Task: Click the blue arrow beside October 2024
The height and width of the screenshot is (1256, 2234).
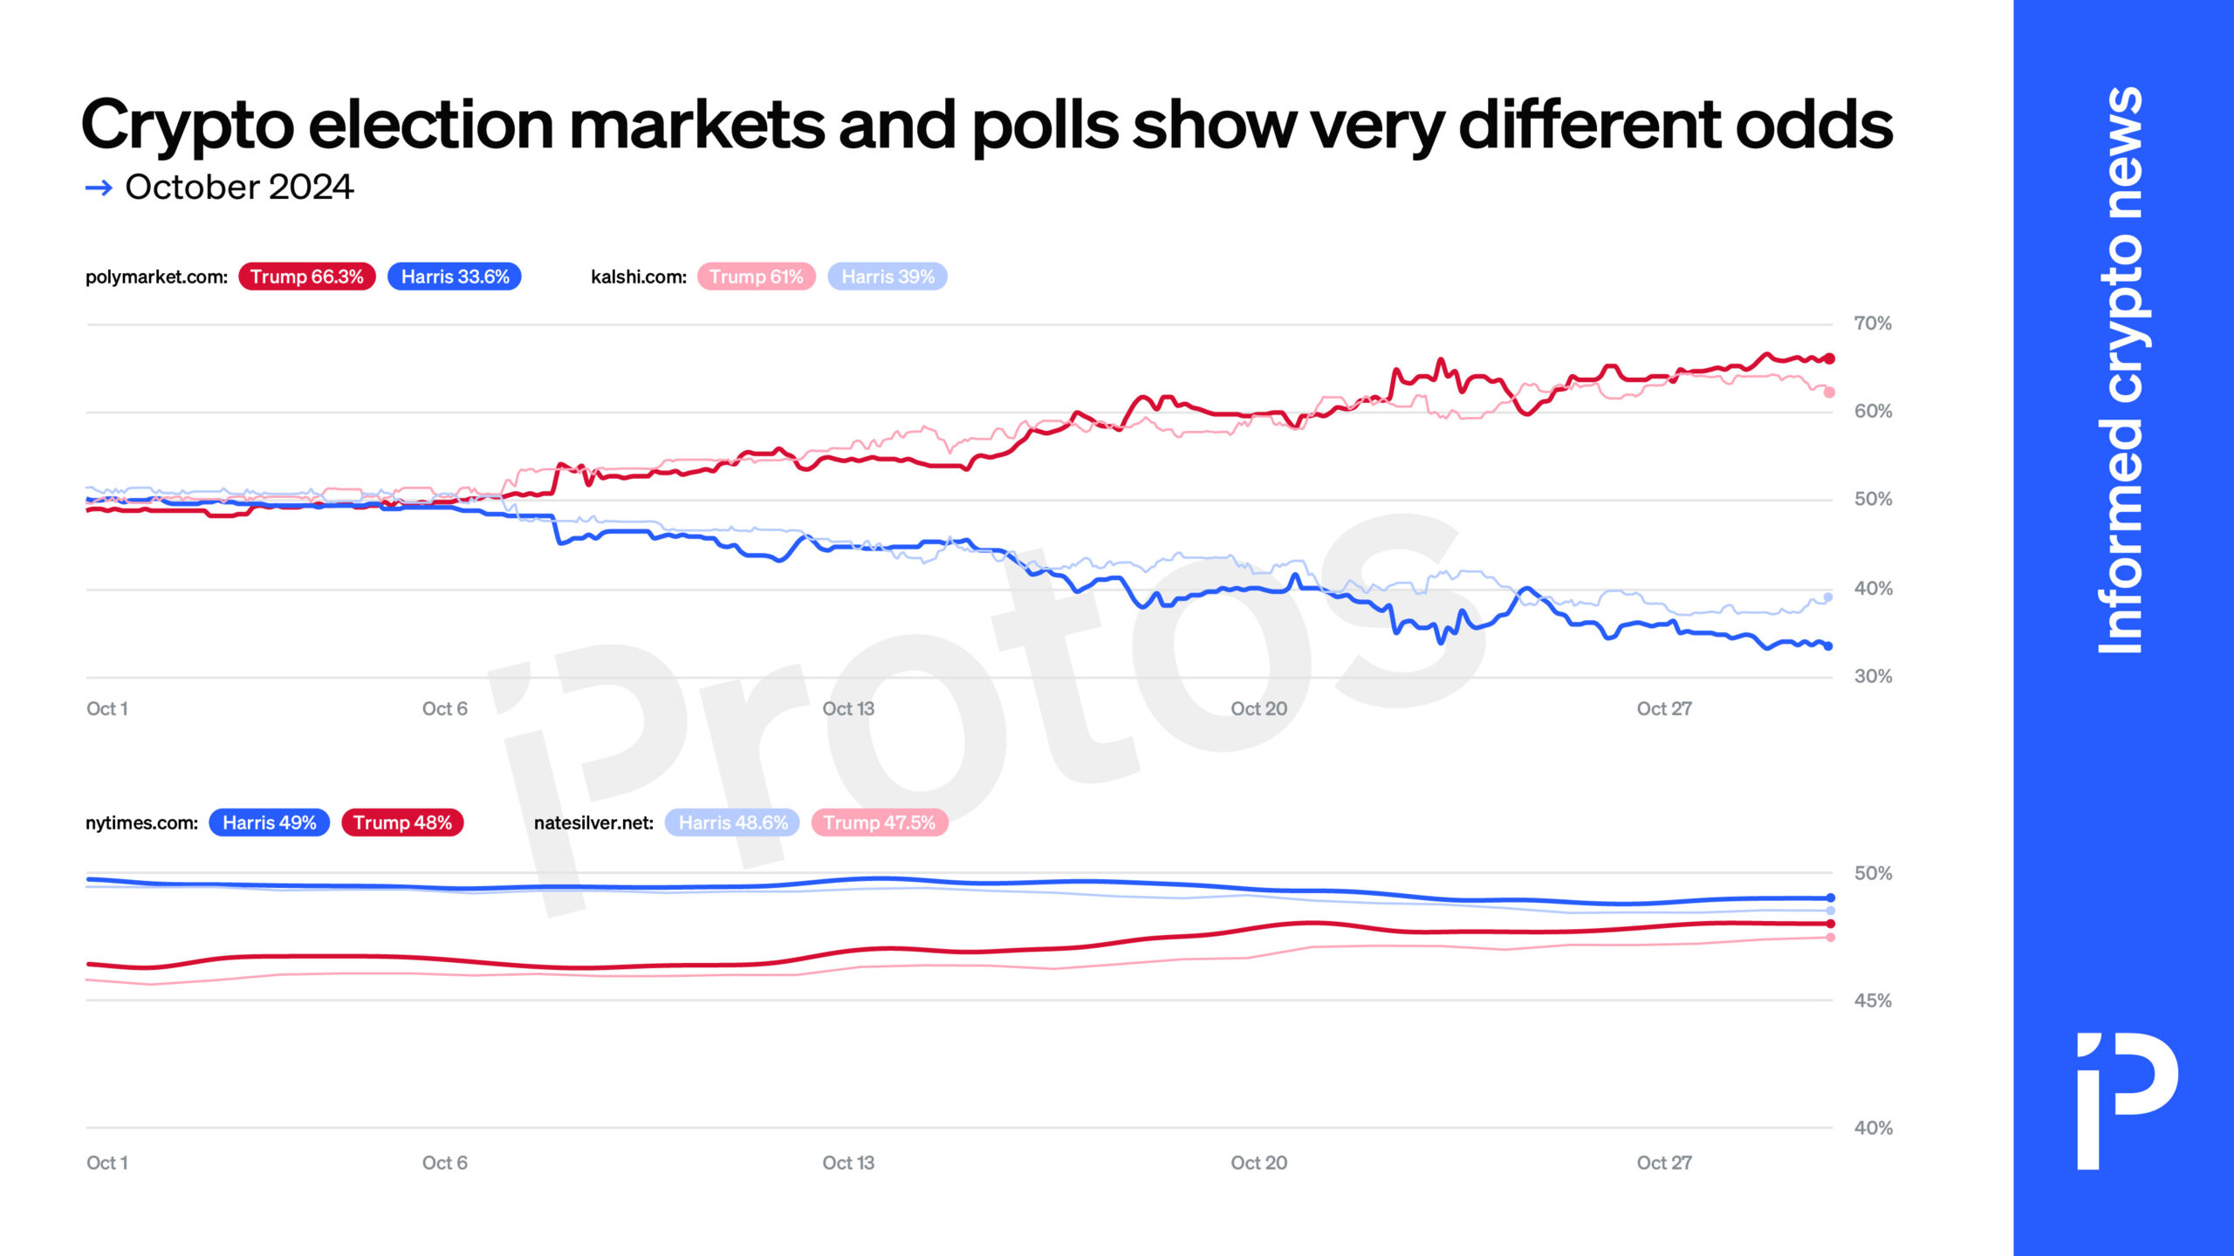Action: tap(99, 188)
